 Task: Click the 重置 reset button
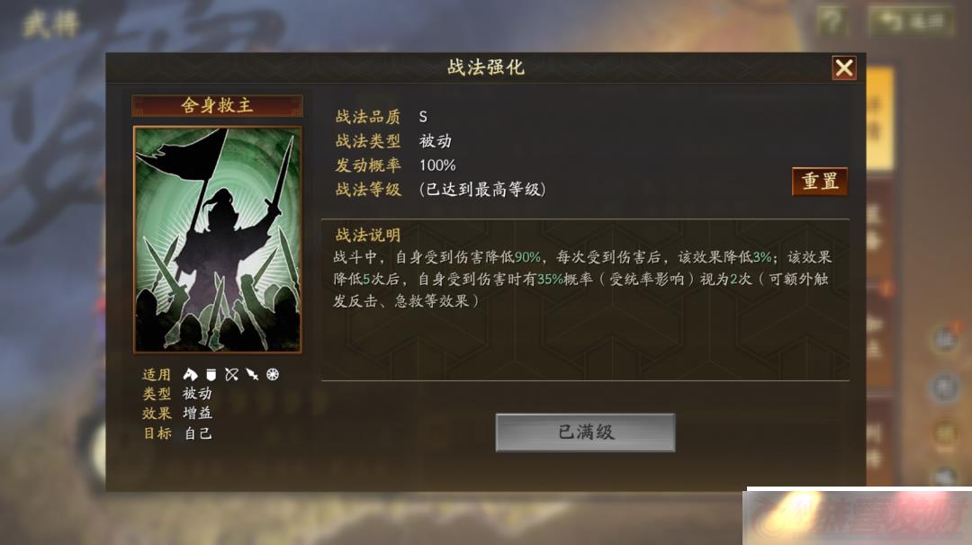tap(820, 182)
